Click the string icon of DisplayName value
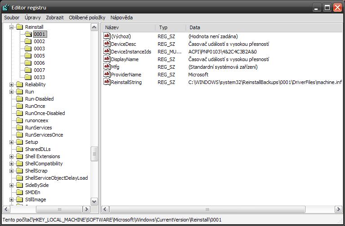The image size is (345, 226). click(107, 59)
